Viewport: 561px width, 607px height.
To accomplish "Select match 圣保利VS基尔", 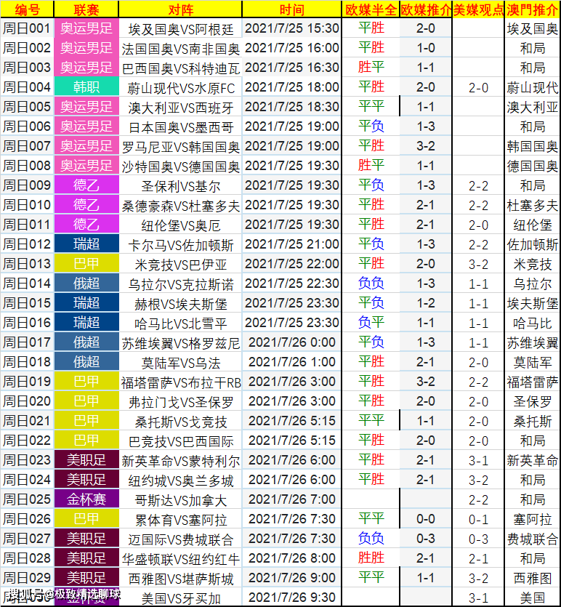I will point(180,185).
